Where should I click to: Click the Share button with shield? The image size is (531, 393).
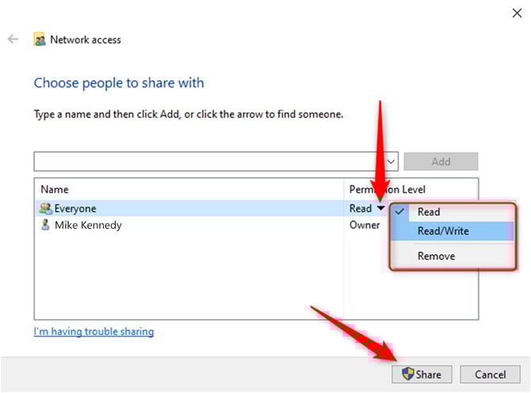pos(421,374)
